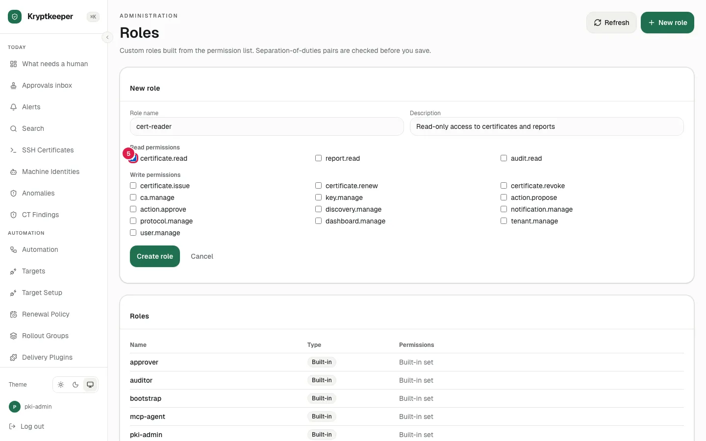Select the light theme sun icon
This screenshot has width=706, height=441.
(x=61, y=385)
